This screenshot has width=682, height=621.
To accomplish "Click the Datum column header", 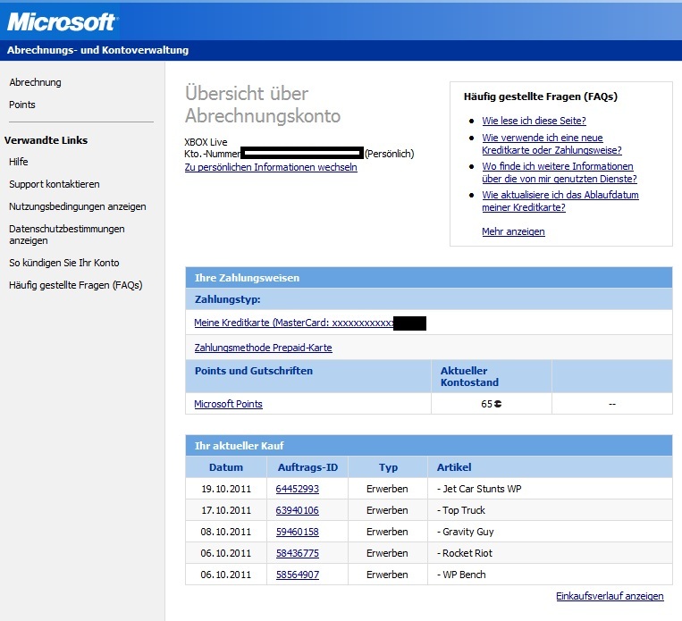I will (226, 467).
